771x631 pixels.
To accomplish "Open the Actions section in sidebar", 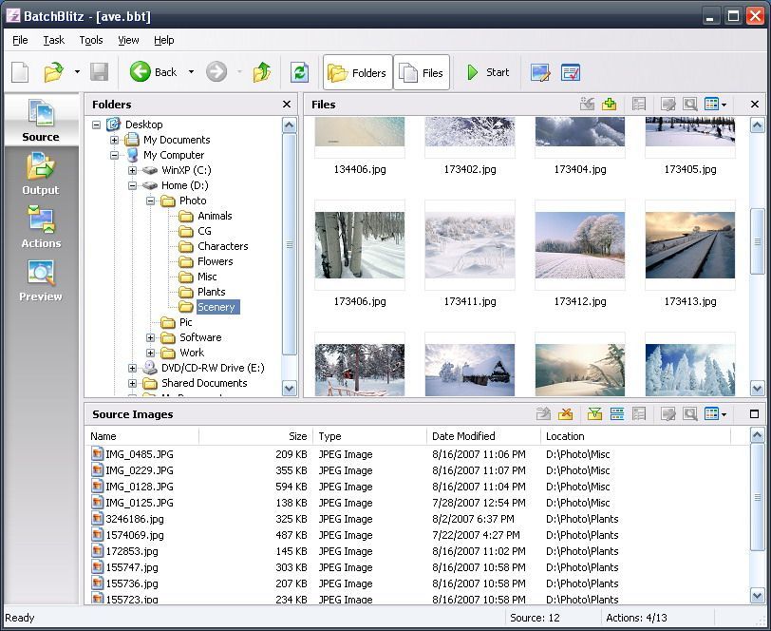I will pos(41,226).
